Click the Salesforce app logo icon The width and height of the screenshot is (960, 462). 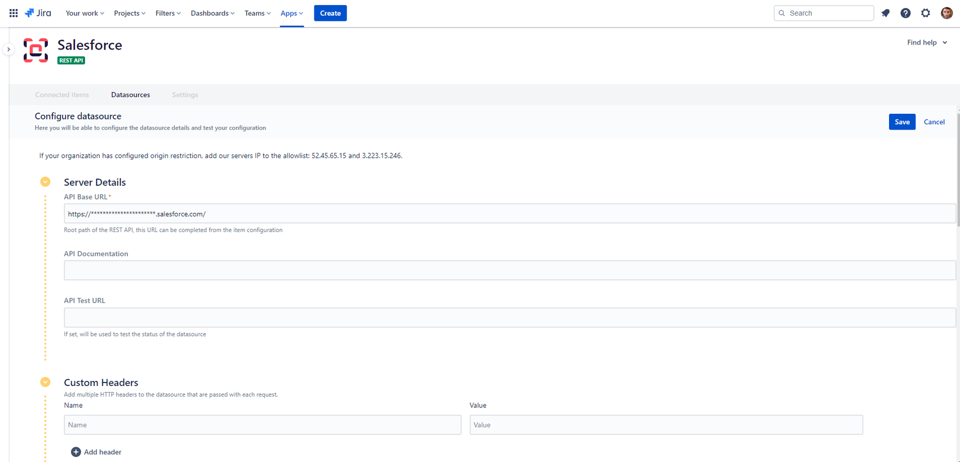tap(35, 50)
